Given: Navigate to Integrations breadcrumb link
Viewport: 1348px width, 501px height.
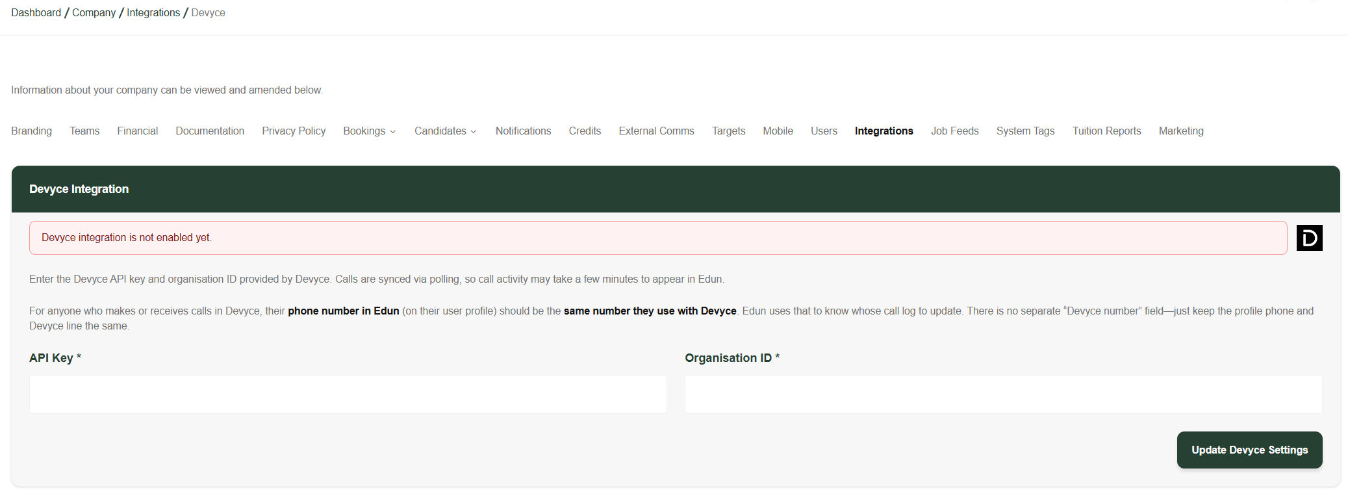Looking at the screenshot, I should [153, 13].
